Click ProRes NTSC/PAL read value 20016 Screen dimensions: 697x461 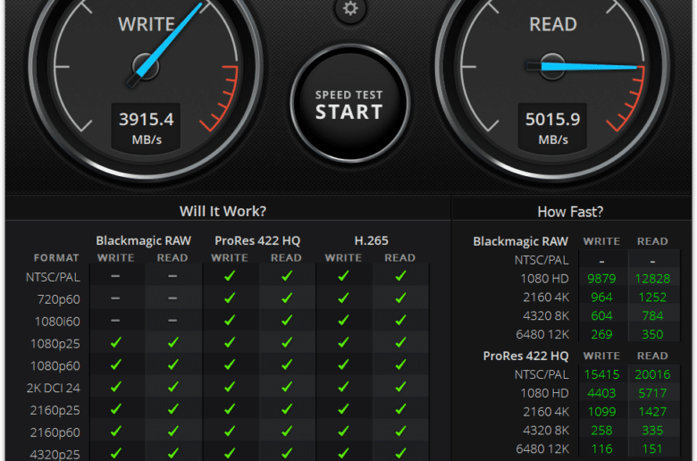[x=652, y=374]
